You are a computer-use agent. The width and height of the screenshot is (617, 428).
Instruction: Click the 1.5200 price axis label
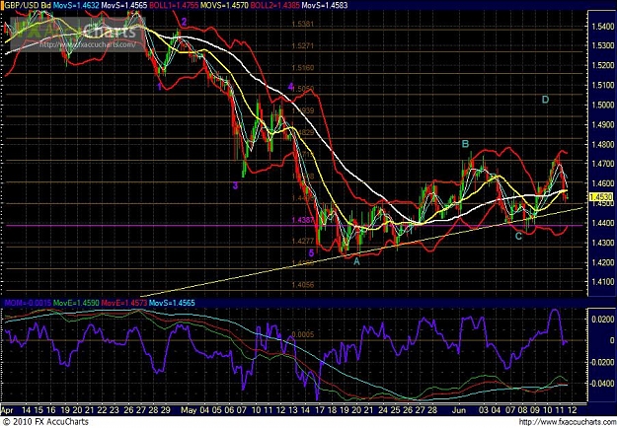(x=602, y=66)
